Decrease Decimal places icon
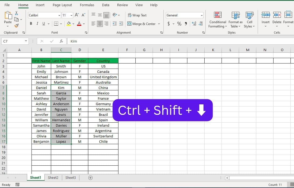Image resolution: width=294 pixels, height=188 pixels. [x=201, y=24]
